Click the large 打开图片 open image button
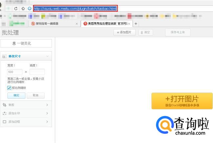This screenshot has width=213, height=143. tap(182, 101)
